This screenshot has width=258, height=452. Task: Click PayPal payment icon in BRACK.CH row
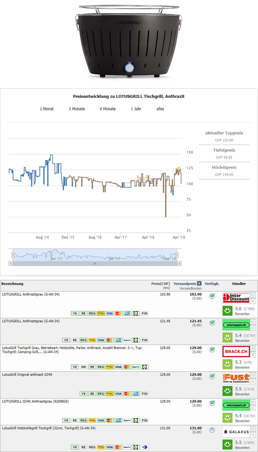pos(136,367)
